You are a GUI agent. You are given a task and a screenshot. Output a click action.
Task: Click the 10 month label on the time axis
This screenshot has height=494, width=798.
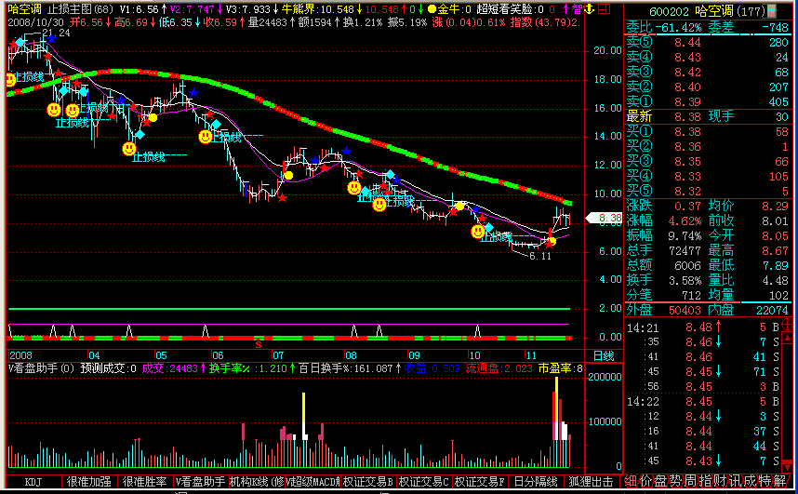[x=474, y=355]
